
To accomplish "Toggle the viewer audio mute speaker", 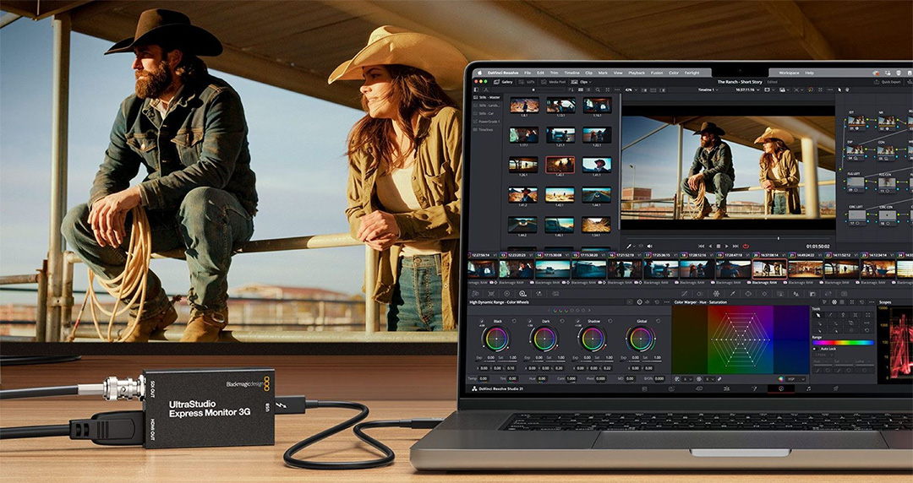I will click(x=650, y=247).
